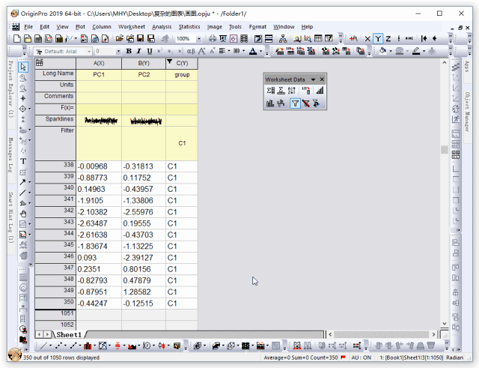Click the New Workbook toolbar icon
479x368 pixels.
click(x=38, y=38)
